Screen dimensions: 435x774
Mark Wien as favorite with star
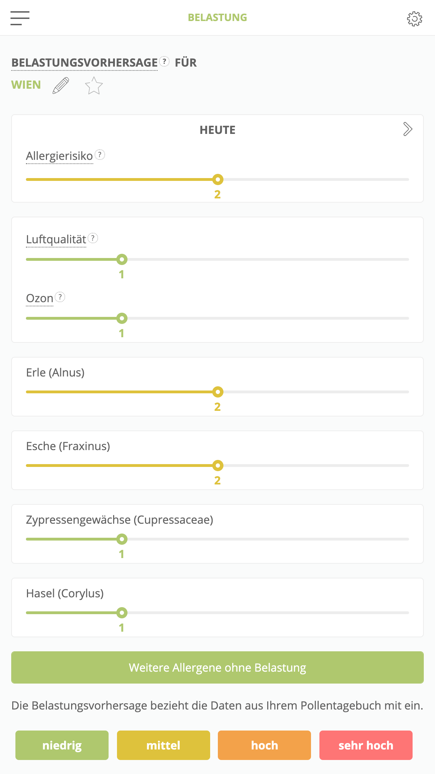[94, 86]
